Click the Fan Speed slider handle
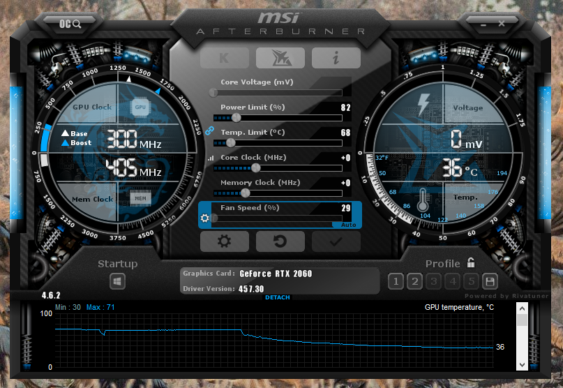This screenshot has width=563, height=388. pos(214,218)
